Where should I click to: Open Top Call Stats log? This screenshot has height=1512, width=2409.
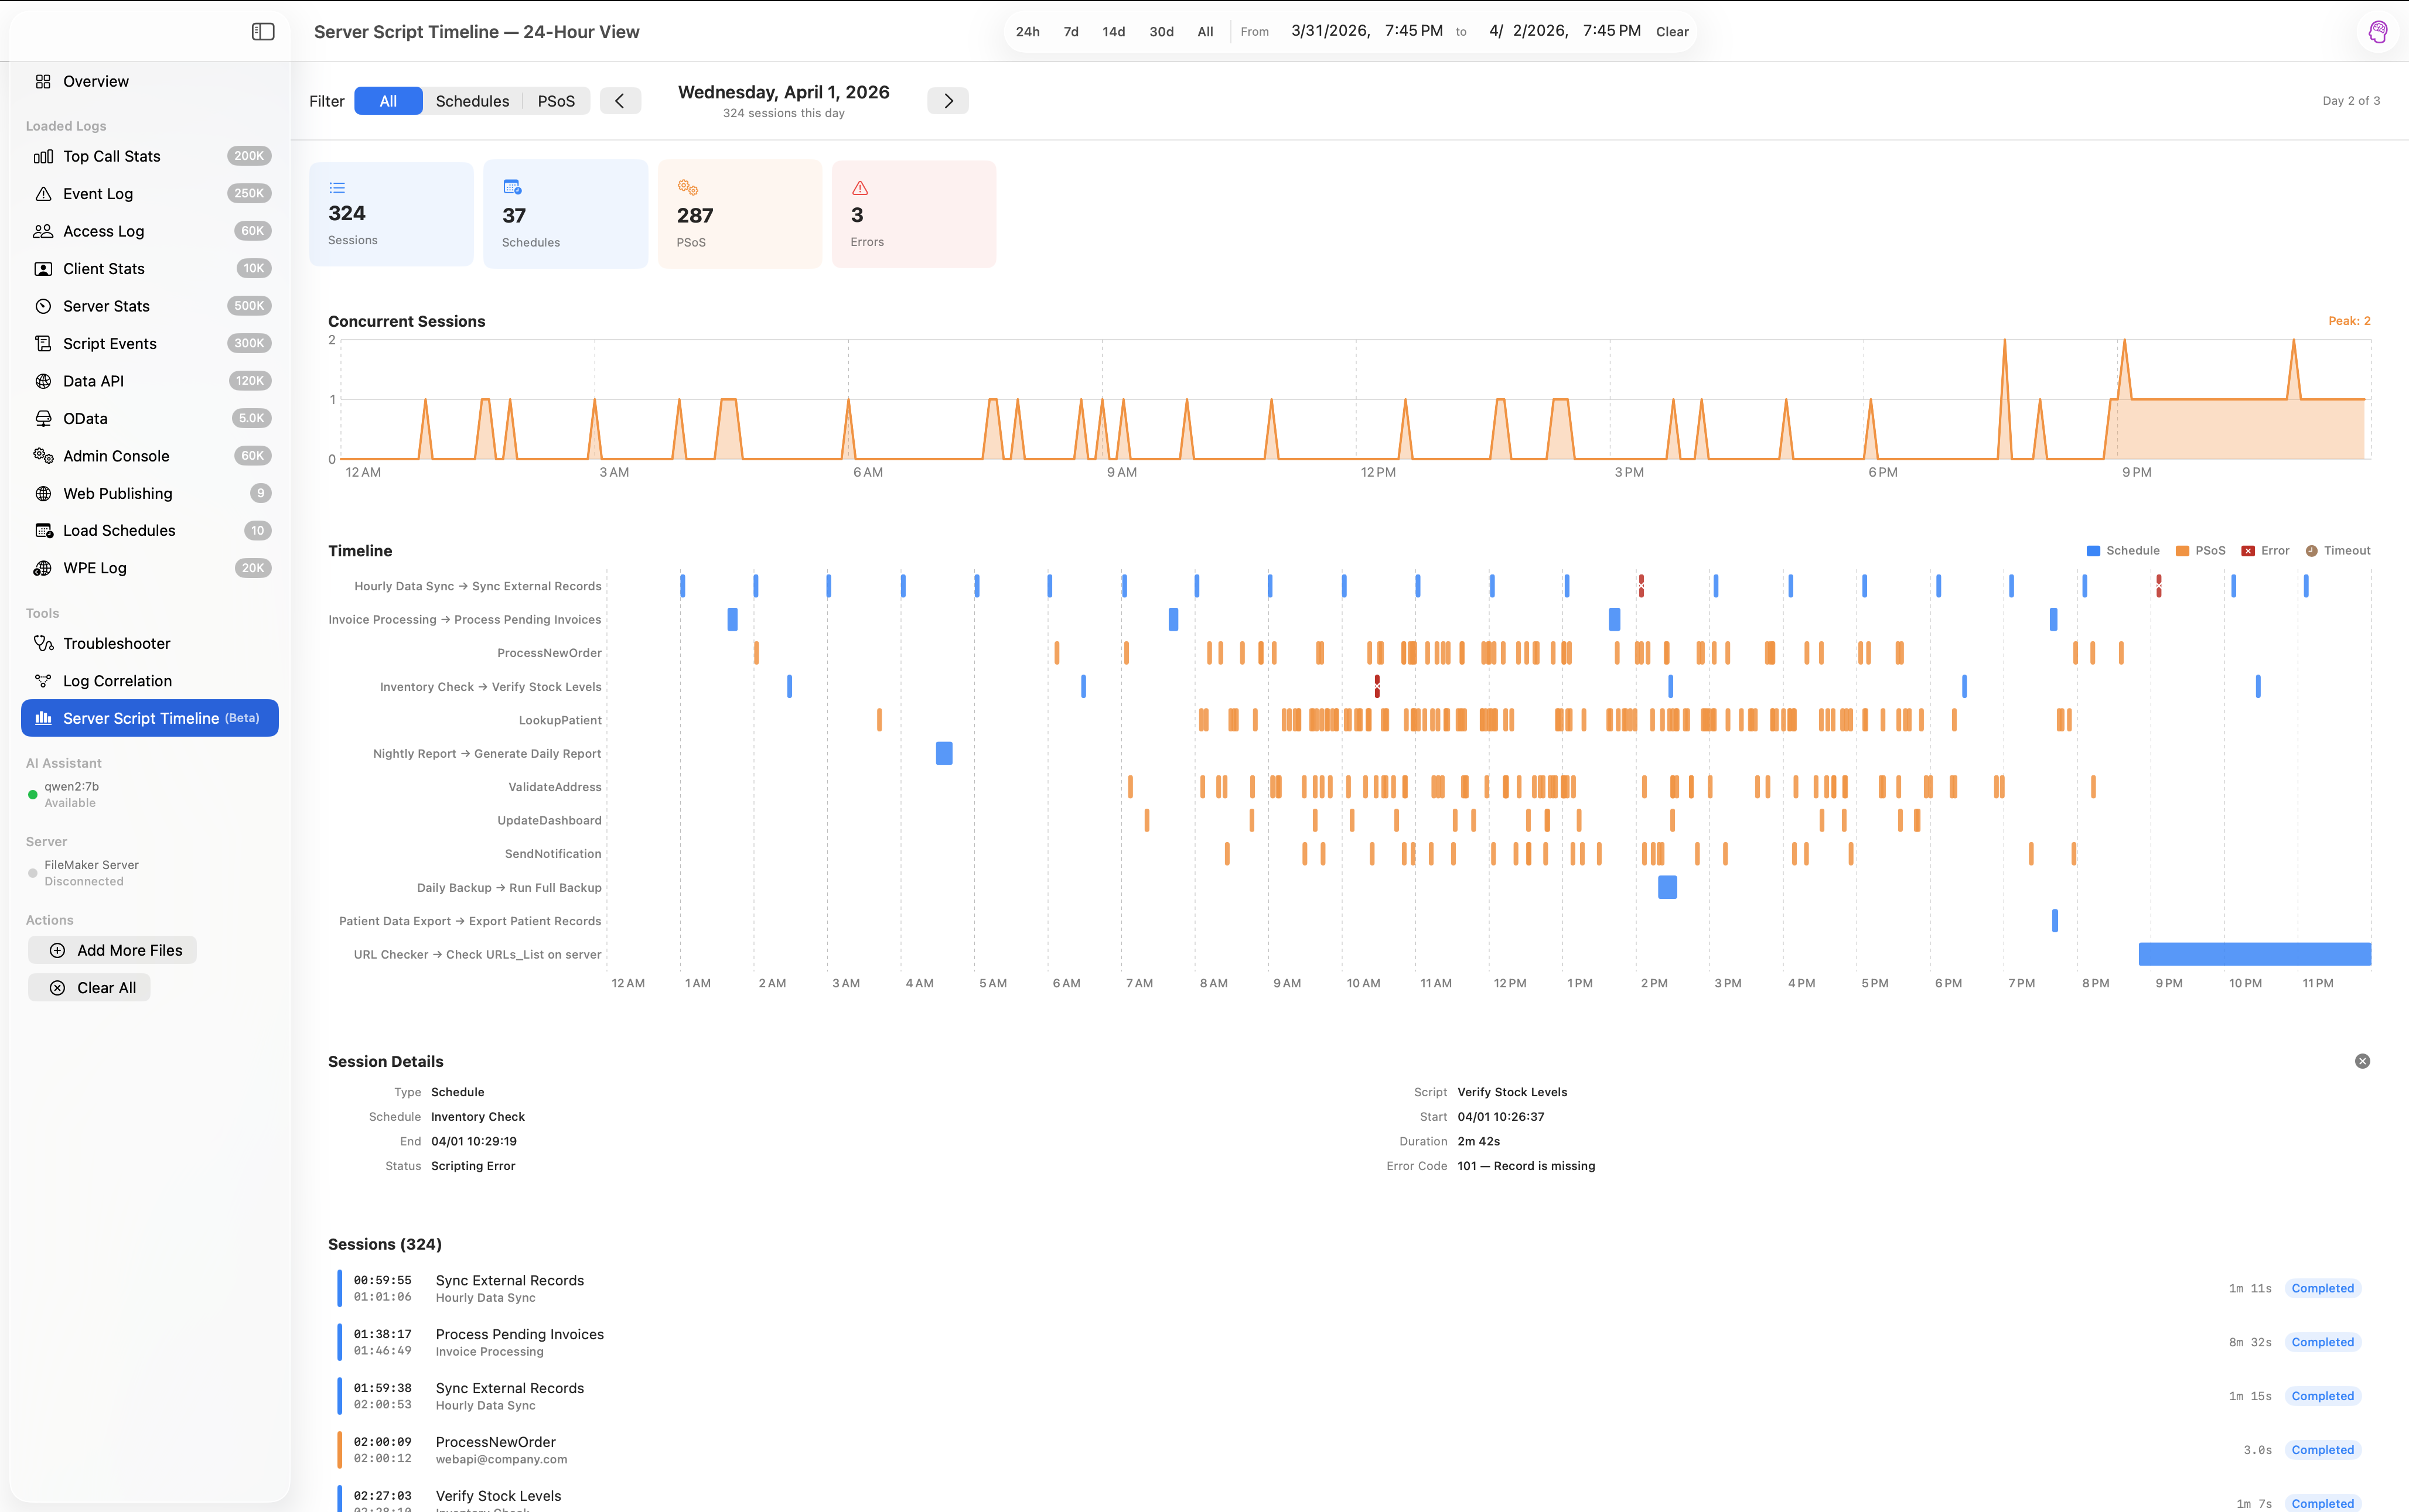click(111, 156)
